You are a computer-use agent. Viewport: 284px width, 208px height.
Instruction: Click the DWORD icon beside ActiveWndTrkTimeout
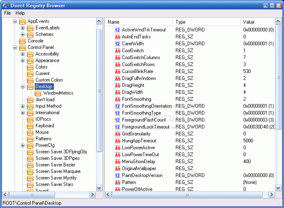(118, 30)
